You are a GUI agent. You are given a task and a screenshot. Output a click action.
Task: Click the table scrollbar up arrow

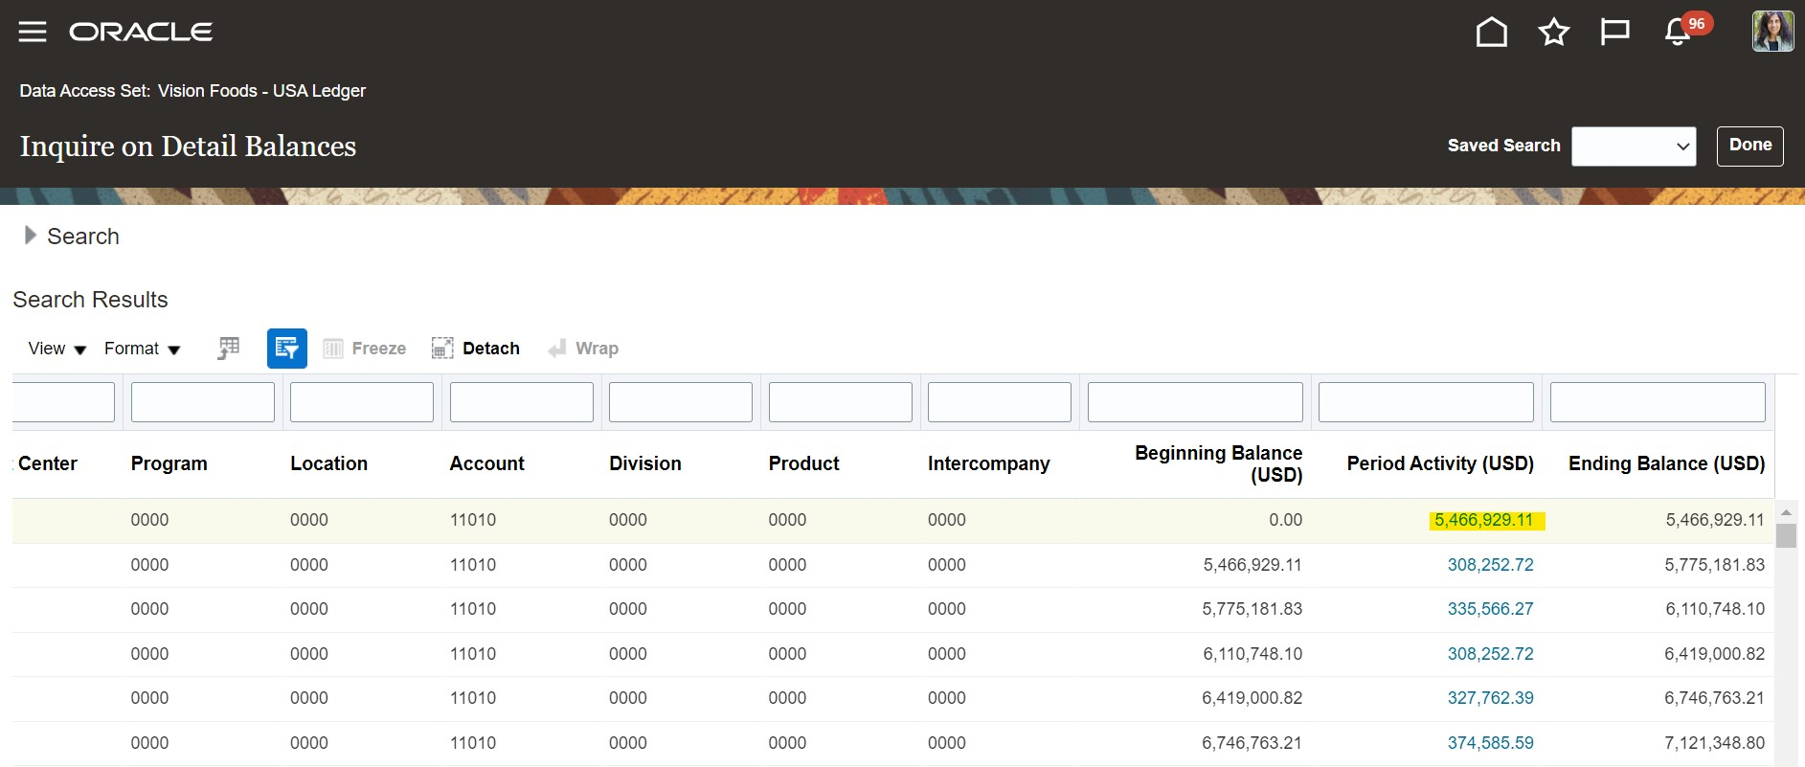[x=1786, y=512]
